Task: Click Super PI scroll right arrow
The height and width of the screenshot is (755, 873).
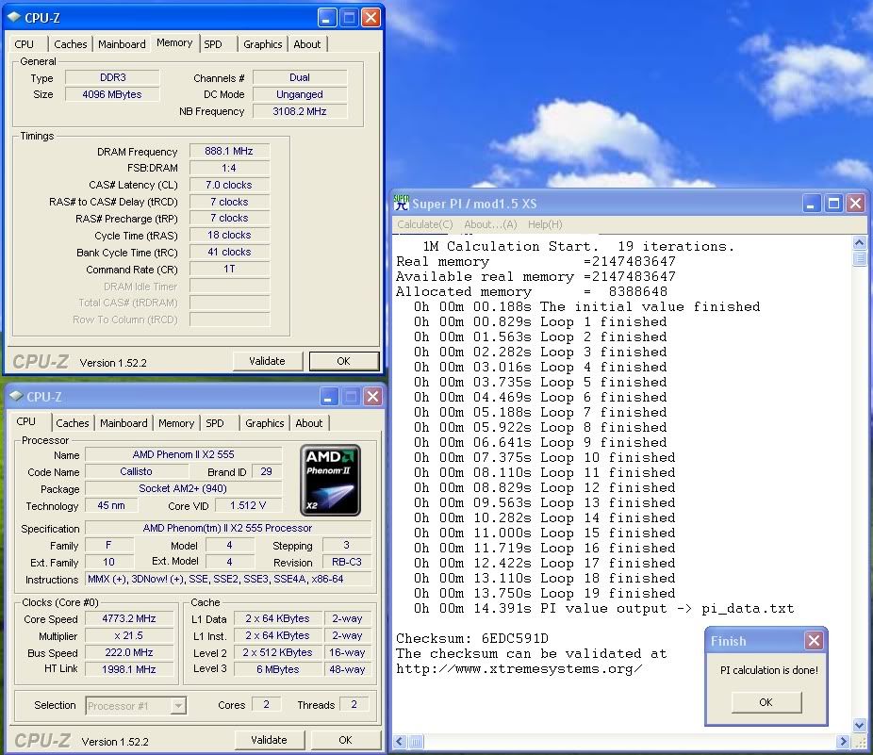Action: click(843, 741)
